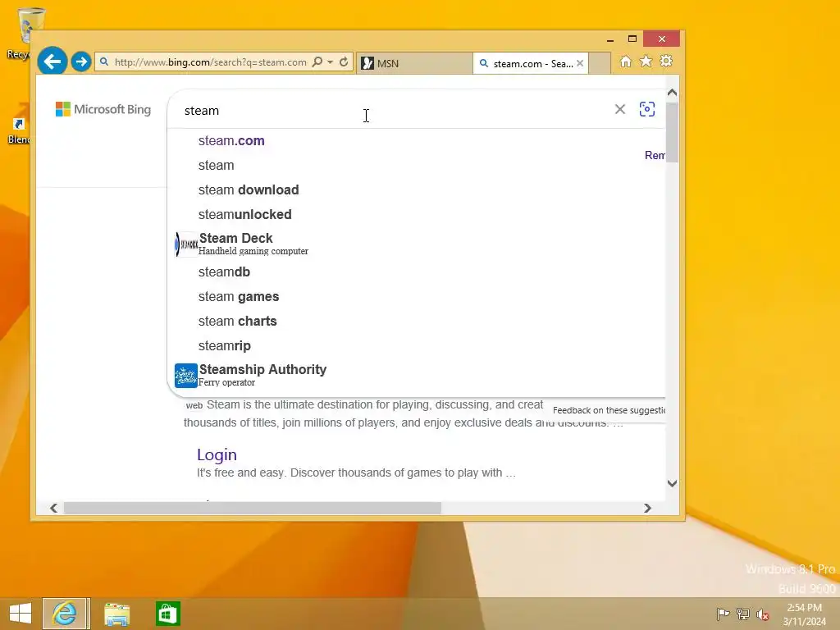Open Bing visual search camera icon
Image resolution: width=840 pixels, height=630 pixels.
click(647, 109)
